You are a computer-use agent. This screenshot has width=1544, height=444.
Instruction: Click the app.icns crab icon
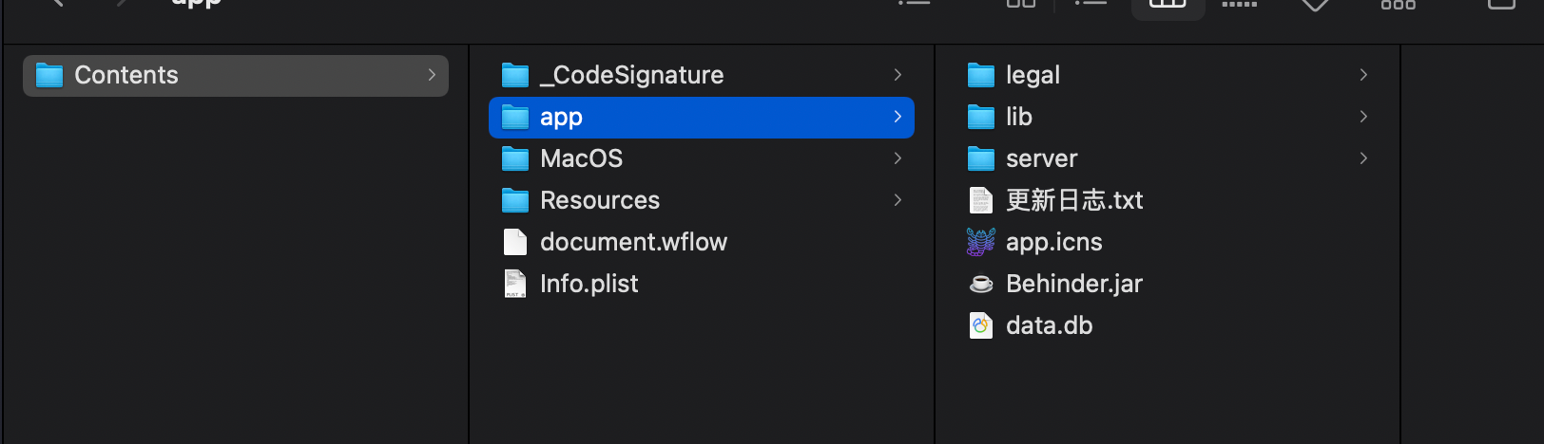(981, 242)
